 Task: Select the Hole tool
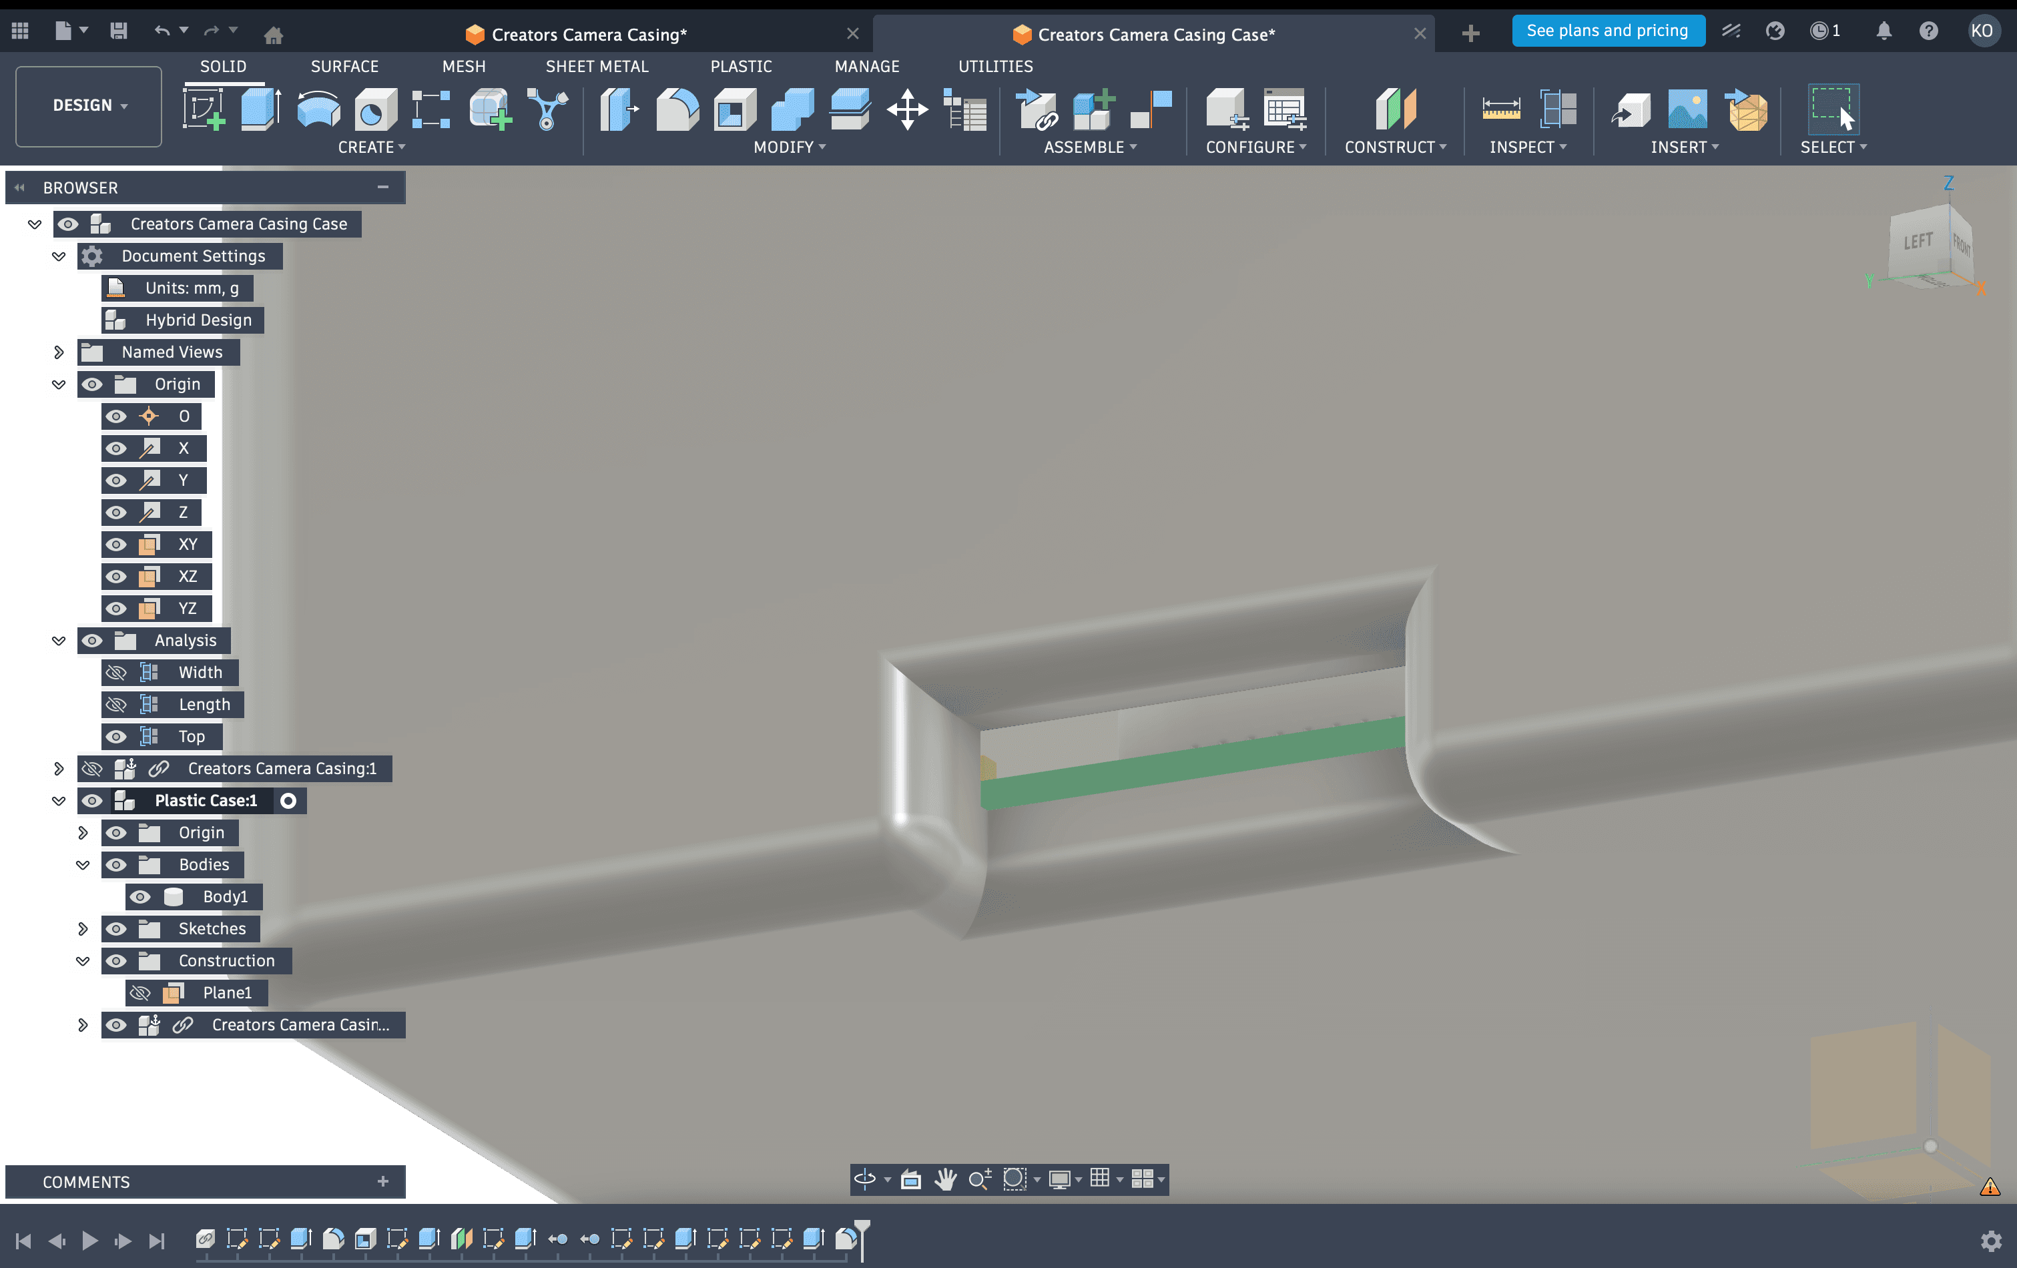(x=375, y=109)
